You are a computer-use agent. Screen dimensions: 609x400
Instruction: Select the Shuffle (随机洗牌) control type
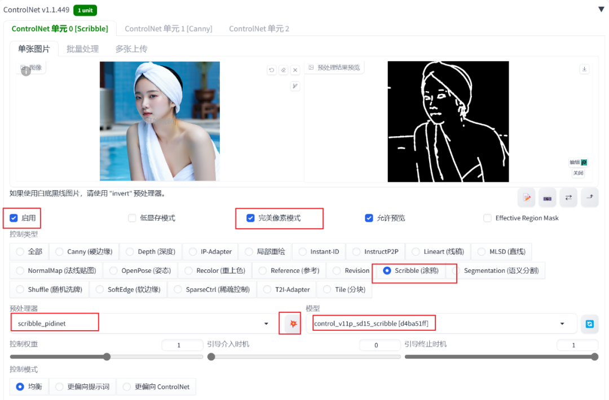pyautogui.click(x=49, y=290)
